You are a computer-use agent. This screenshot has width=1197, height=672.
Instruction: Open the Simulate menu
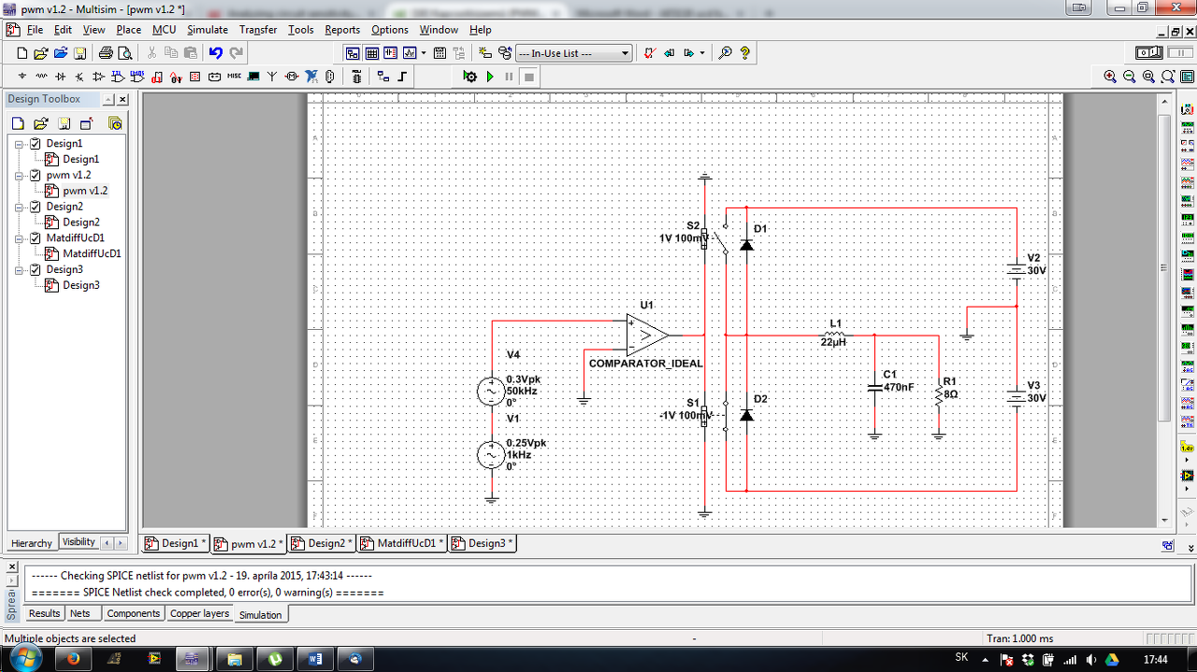[x=207, y=30]
